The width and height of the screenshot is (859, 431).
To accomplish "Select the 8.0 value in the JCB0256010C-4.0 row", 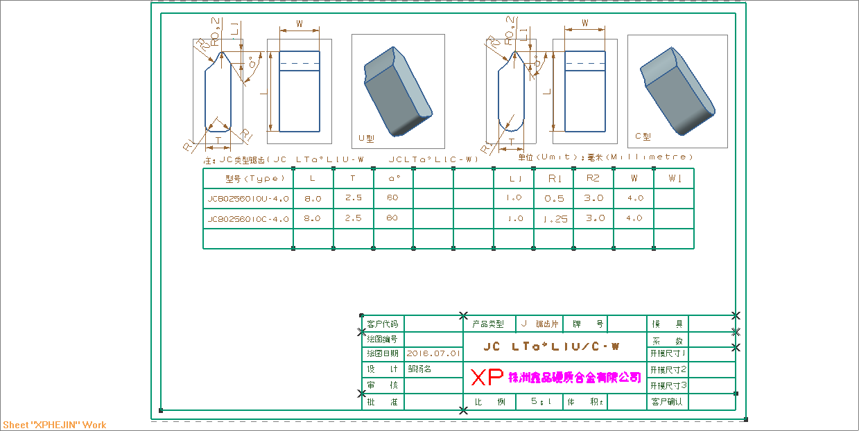I will 313,219.
